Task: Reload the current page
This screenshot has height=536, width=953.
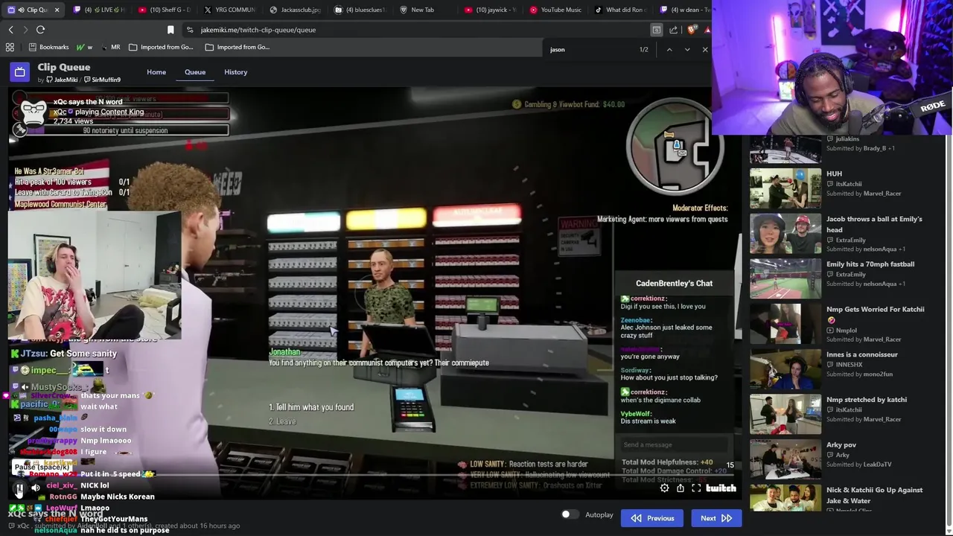Action: (40, 30)
